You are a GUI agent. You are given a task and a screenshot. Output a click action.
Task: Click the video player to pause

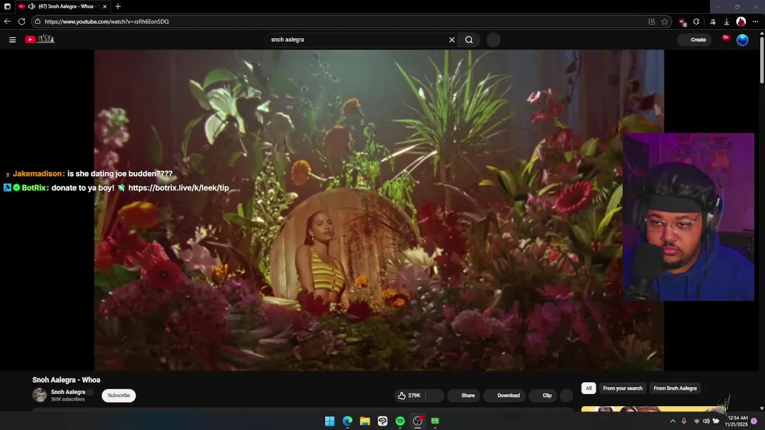click(379, 209)
